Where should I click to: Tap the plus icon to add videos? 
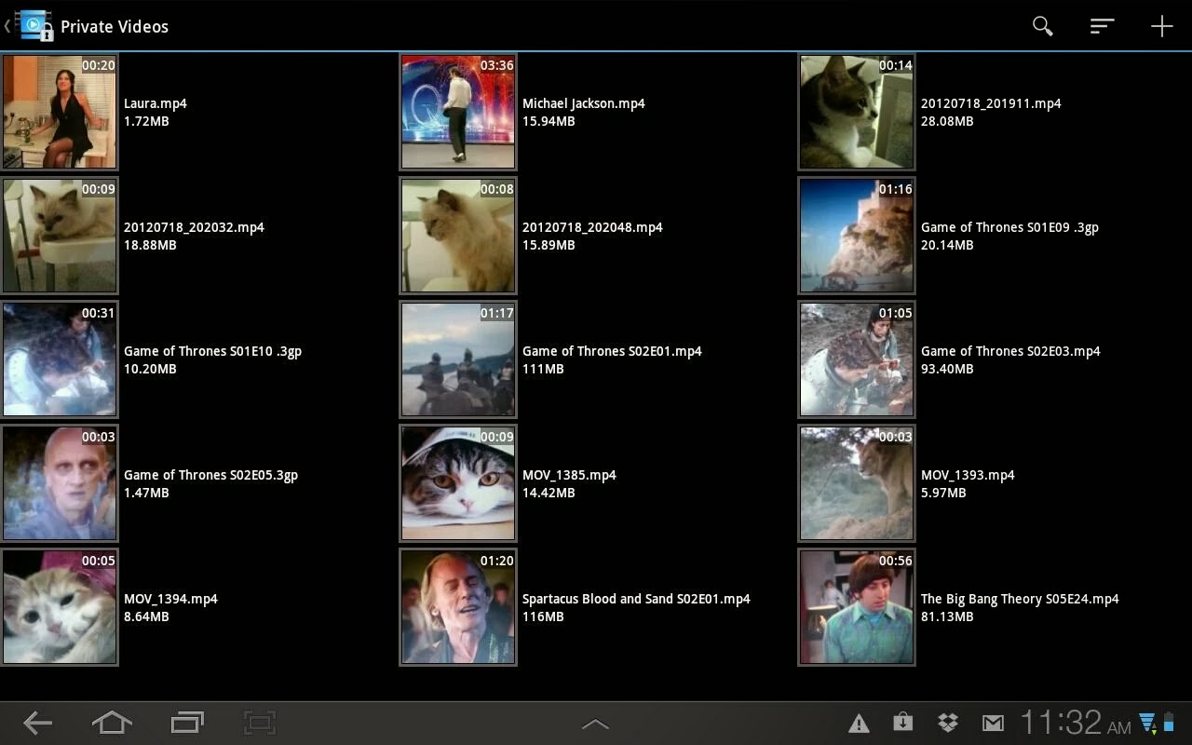pos(1161,26)
